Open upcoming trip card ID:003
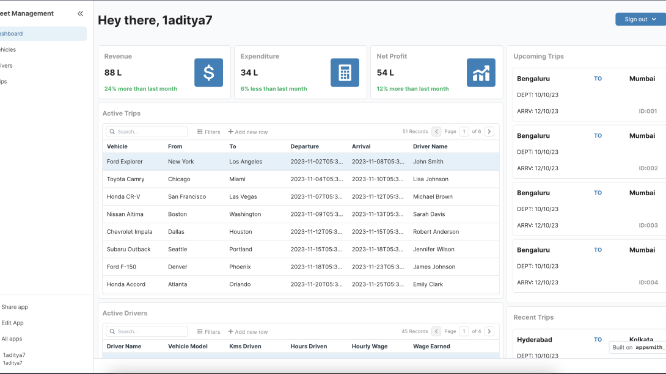Viewport: 666px width, 374px height. (589, 209)
